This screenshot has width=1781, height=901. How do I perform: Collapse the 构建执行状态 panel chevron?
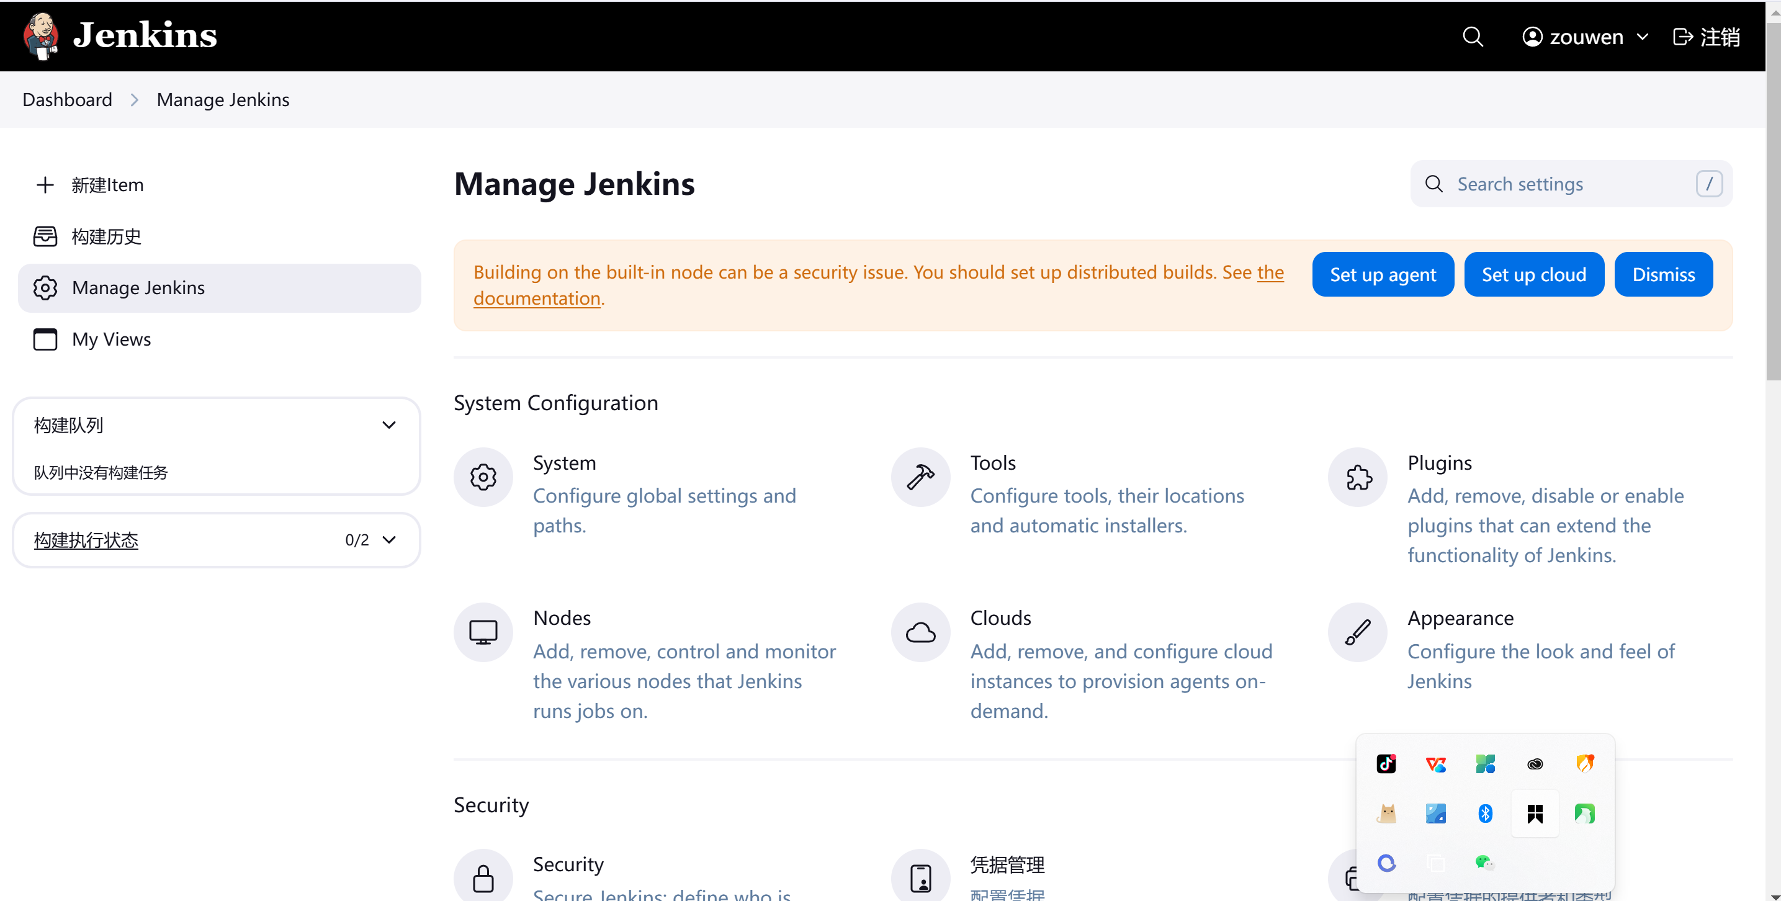coord(389,539)
